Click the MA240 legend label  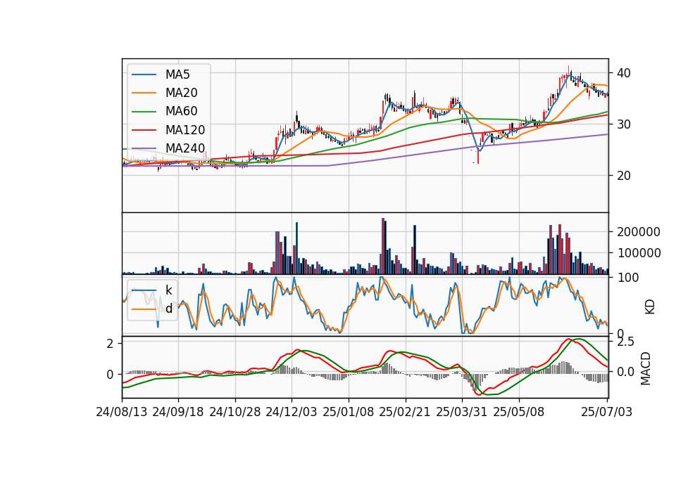click(x=185, y=148)
